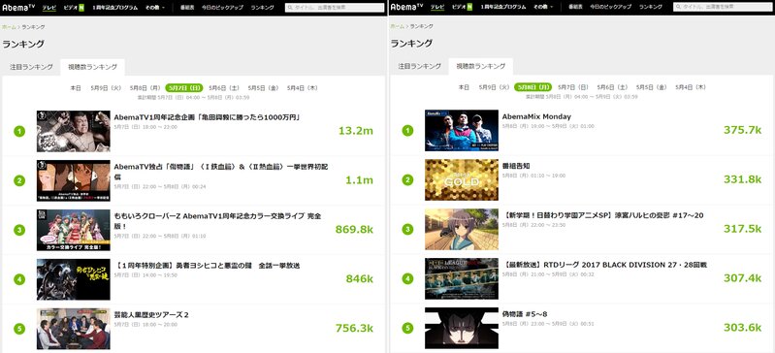Click rank 3 badge beside ももいろクローバーZ entry
This screenshot has width=775, height=353.
19,230
